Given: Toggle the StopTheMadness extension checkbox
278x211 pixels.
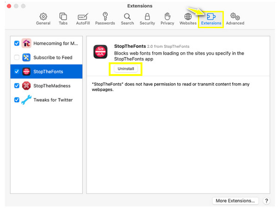Looking at the screenshot, I should click(17, 86).
